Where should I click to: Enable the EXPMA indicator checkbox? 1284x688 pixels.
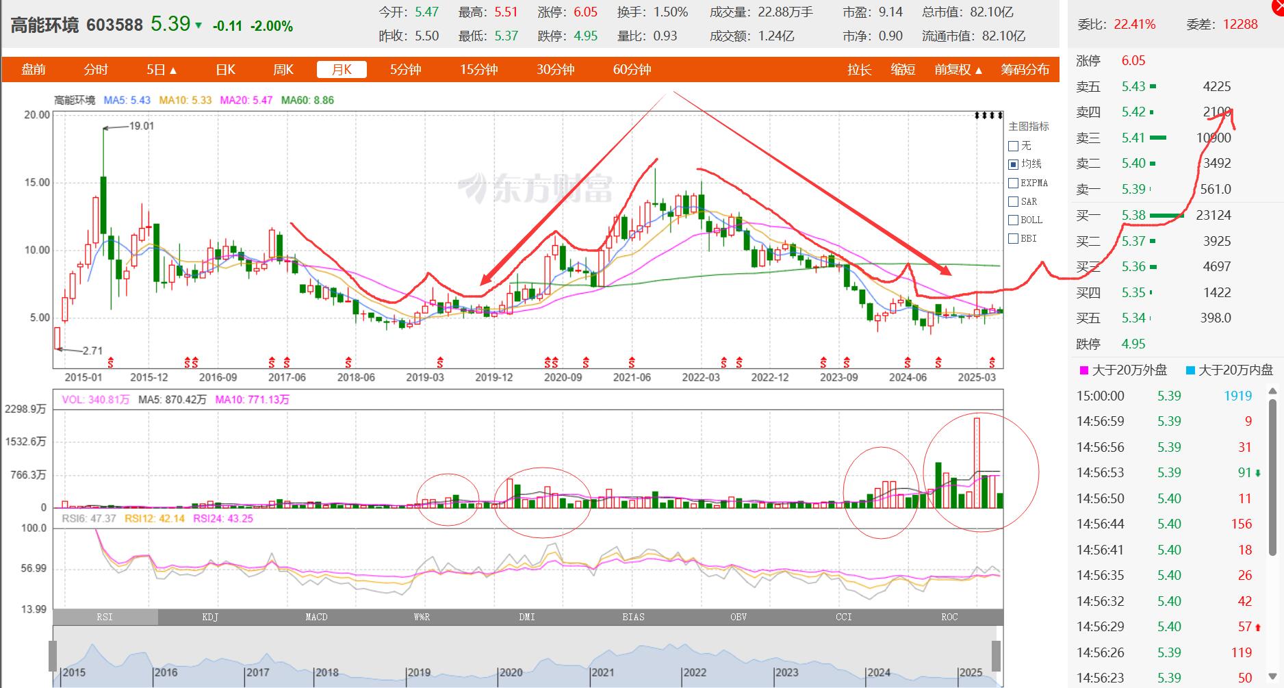(1014, 183)
